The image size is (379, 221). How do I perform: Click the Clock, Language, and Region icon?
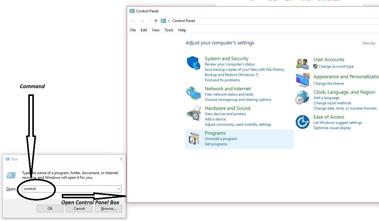pos(302,97)
